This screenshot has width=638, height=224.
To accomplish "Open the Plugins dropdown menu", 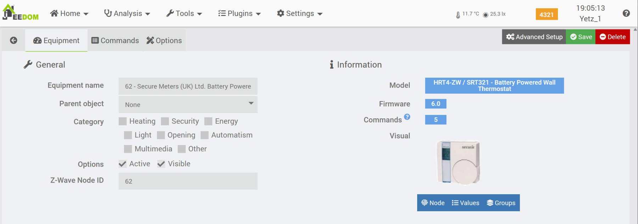I will tap(239, 13).
